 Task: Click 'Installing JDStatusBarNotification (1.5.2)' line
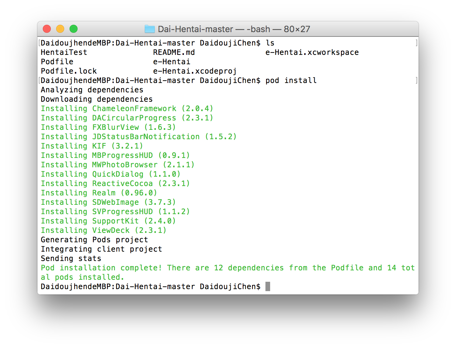pos(139,137)
